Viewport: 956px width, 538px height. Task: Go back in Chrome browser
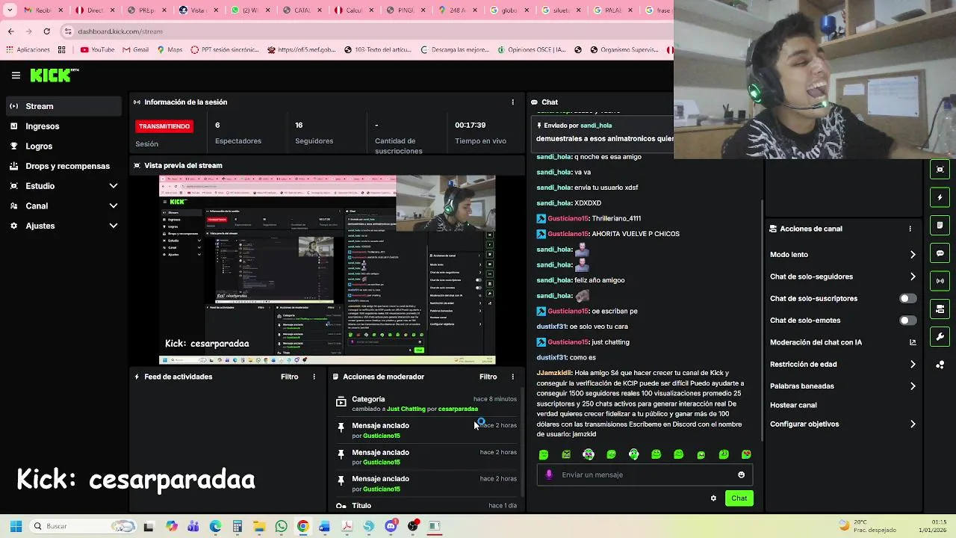pyautogui.click(x=10, y=31)
